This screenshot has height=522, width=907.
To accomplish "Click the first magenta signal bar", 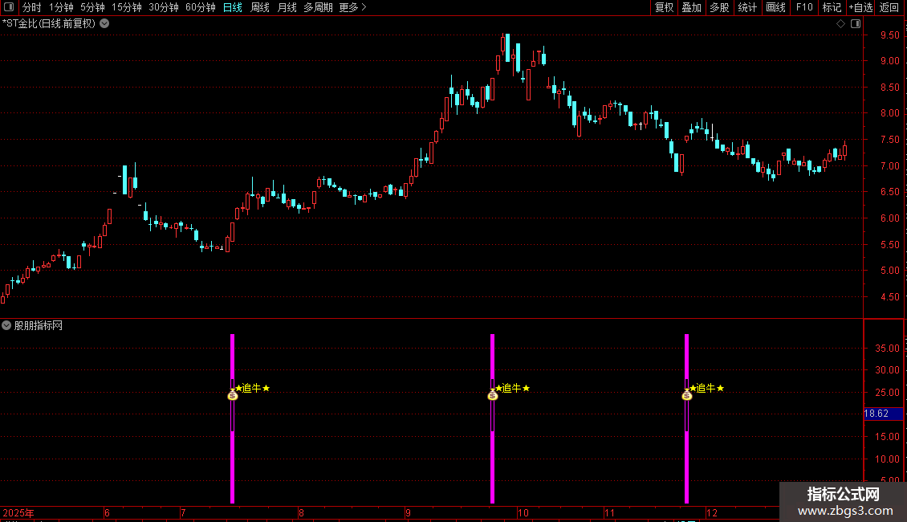I will click(233, 418).
